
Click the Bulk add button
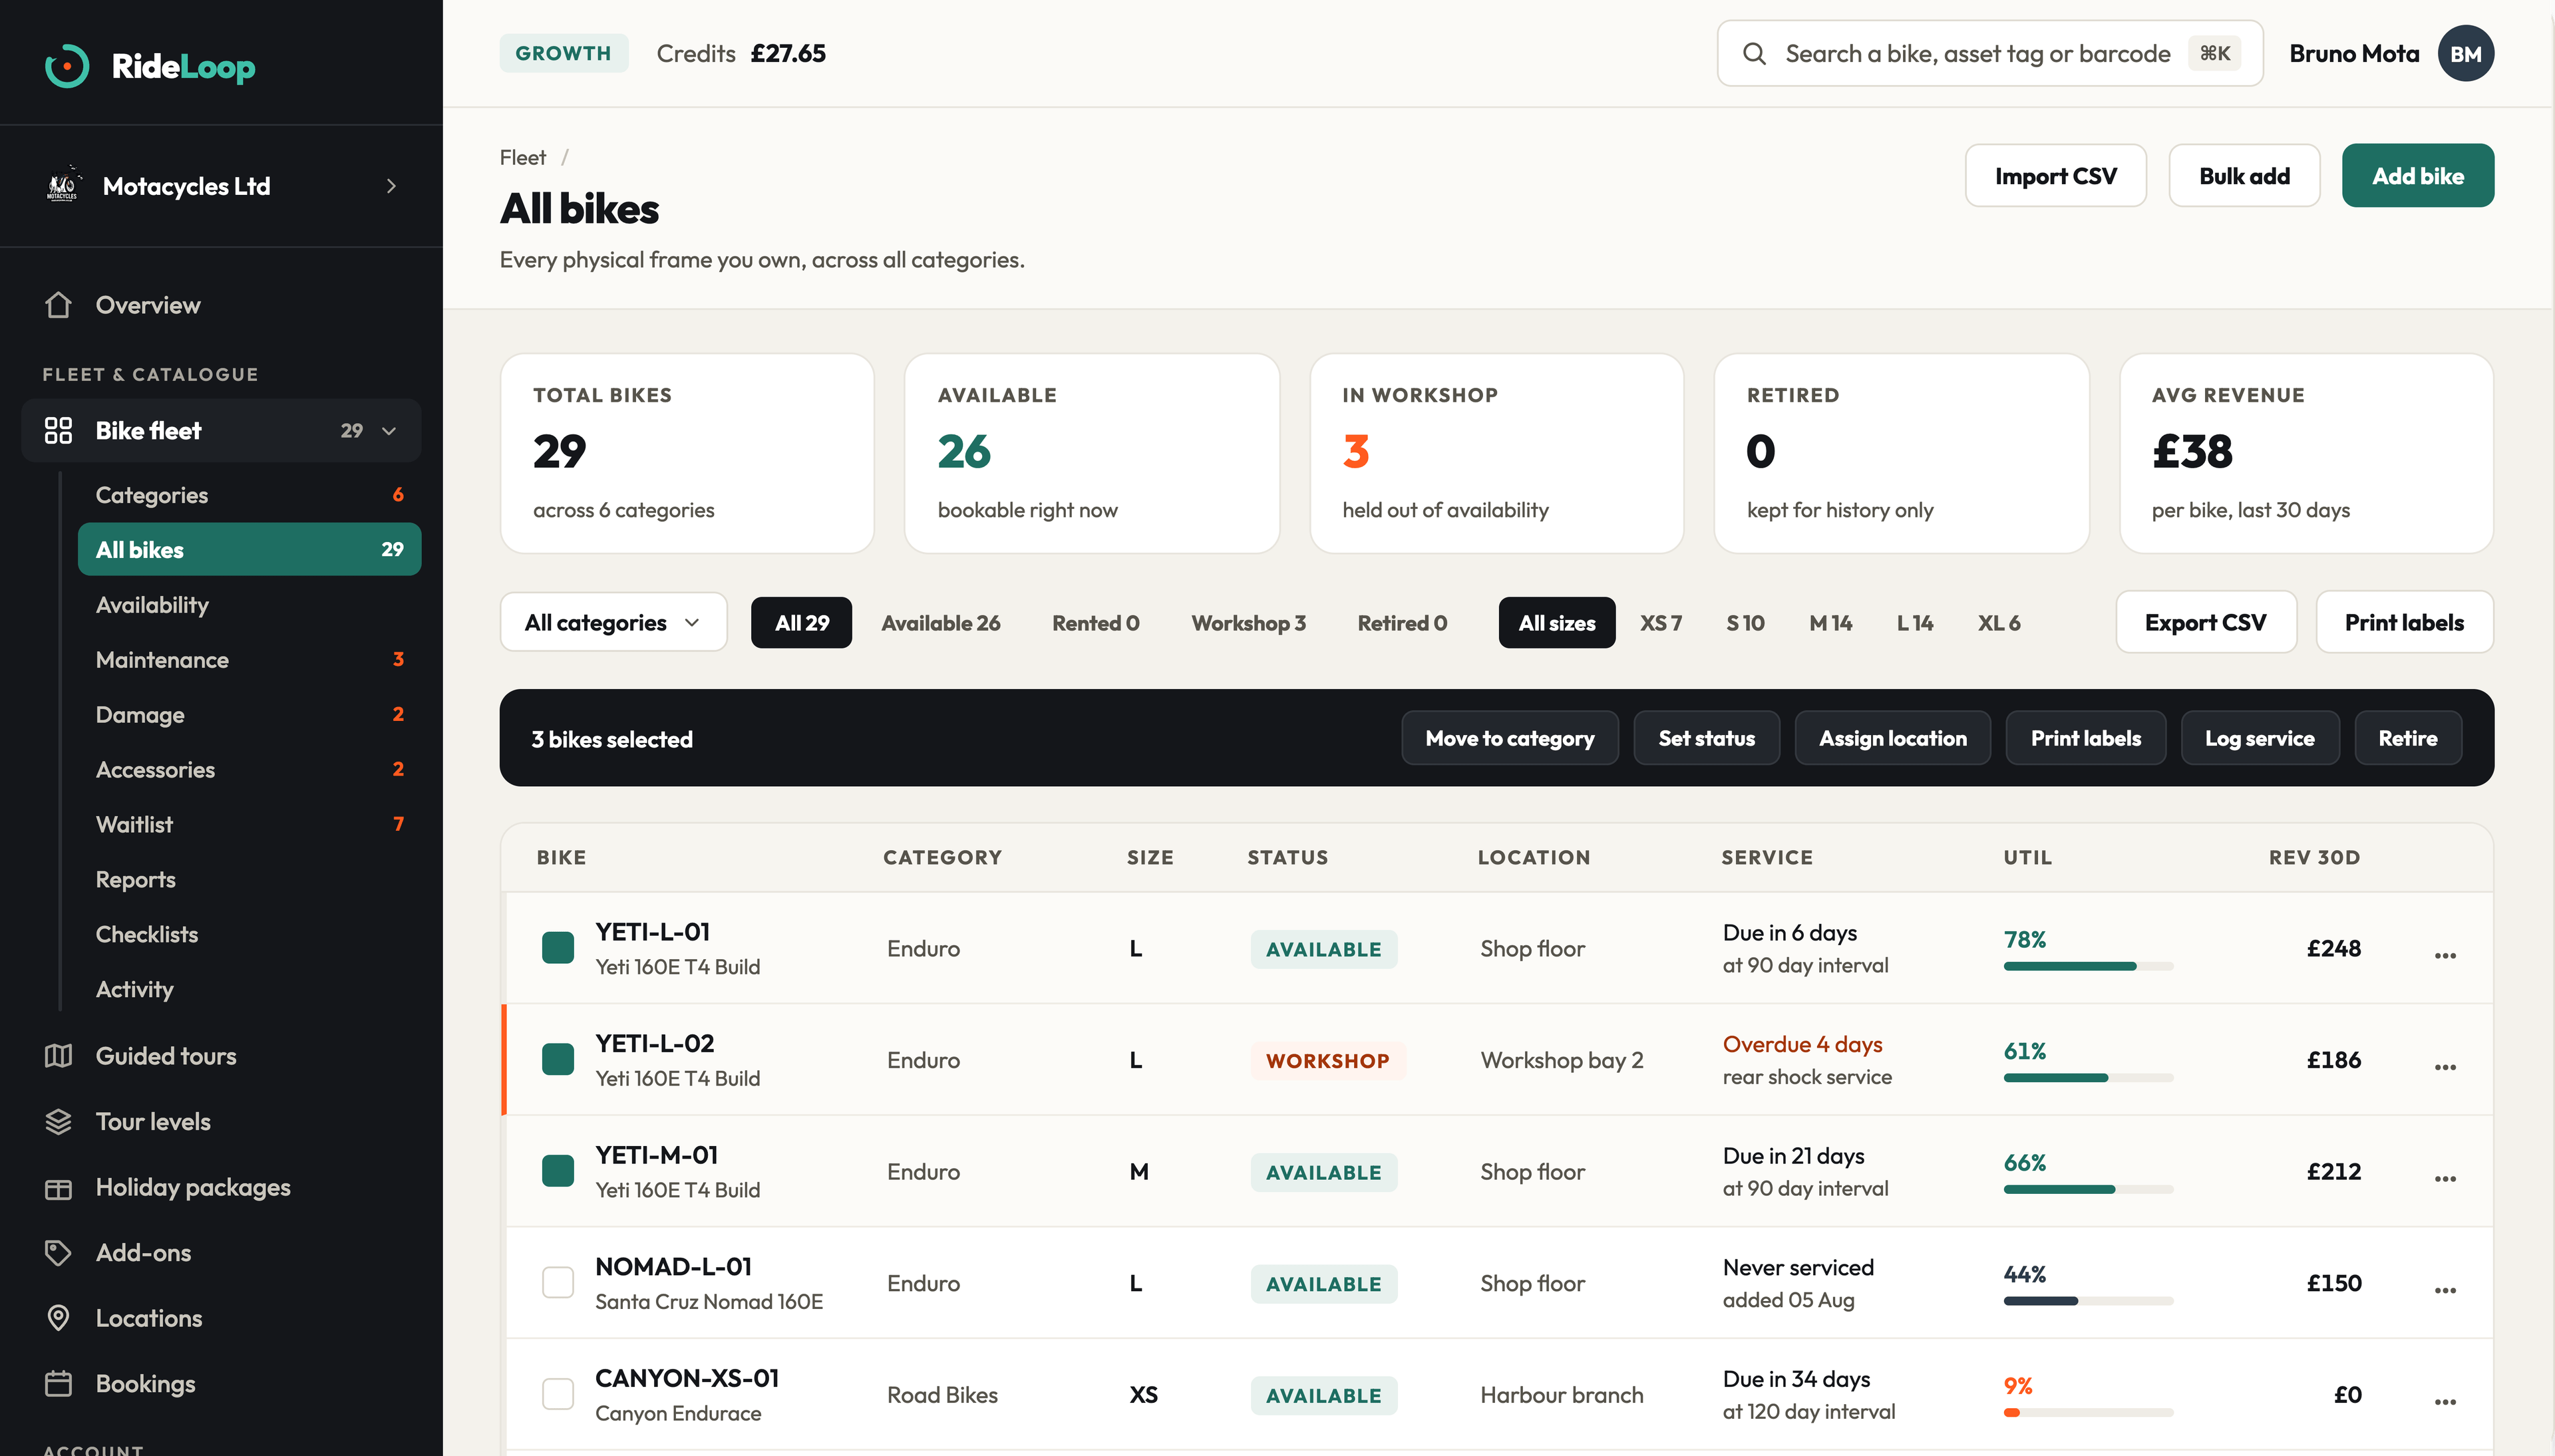[2244, 176]
